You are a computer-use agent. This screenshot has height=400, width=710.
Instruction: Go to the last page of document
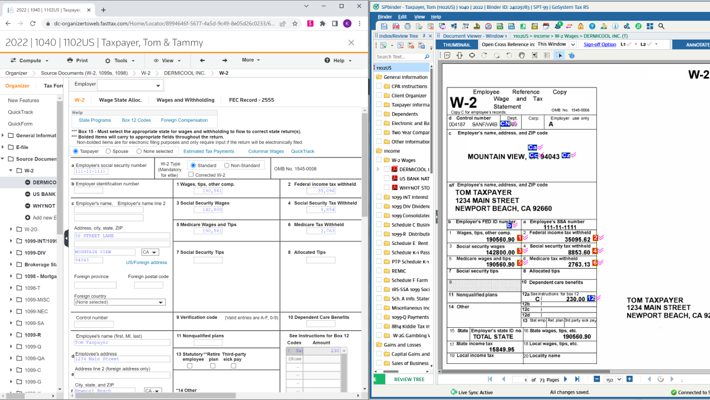click(x=577, y=379)
